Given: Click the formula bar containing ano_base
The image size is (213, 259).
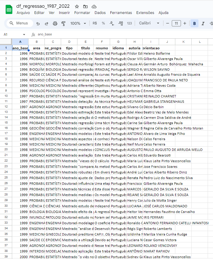Looking at the screenshot, I should 45,34.
